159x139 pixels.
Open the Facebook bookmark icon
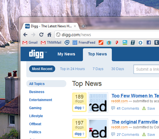(149, 43)
